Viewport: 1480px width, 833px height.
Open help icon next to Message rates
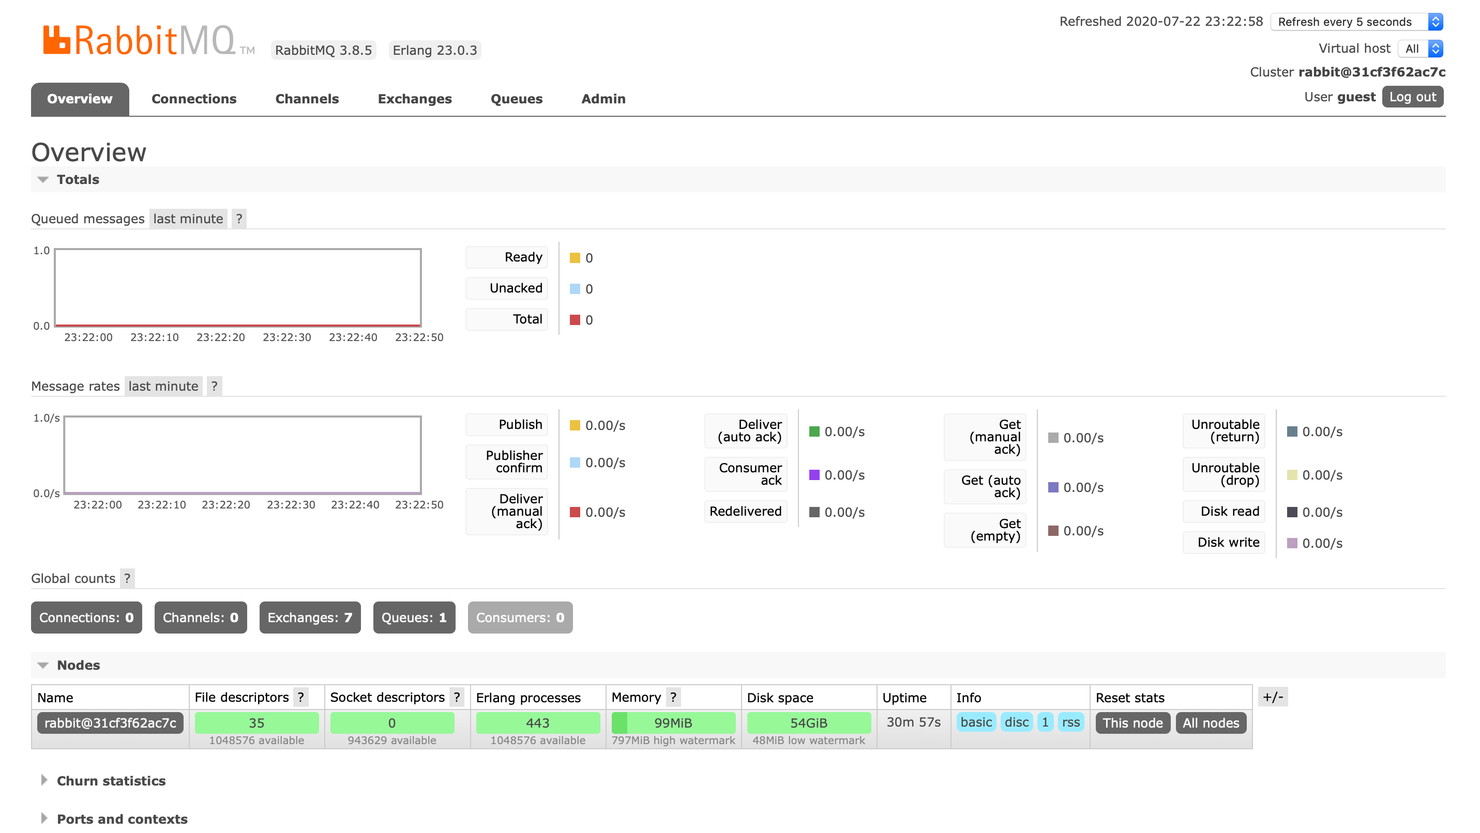click(214, 387)
